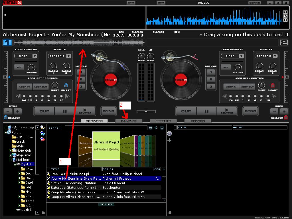Open right deck Beatgrid effects dropdown
The height and width of the screenshot is (219, 292).
[x=275, y=56]
